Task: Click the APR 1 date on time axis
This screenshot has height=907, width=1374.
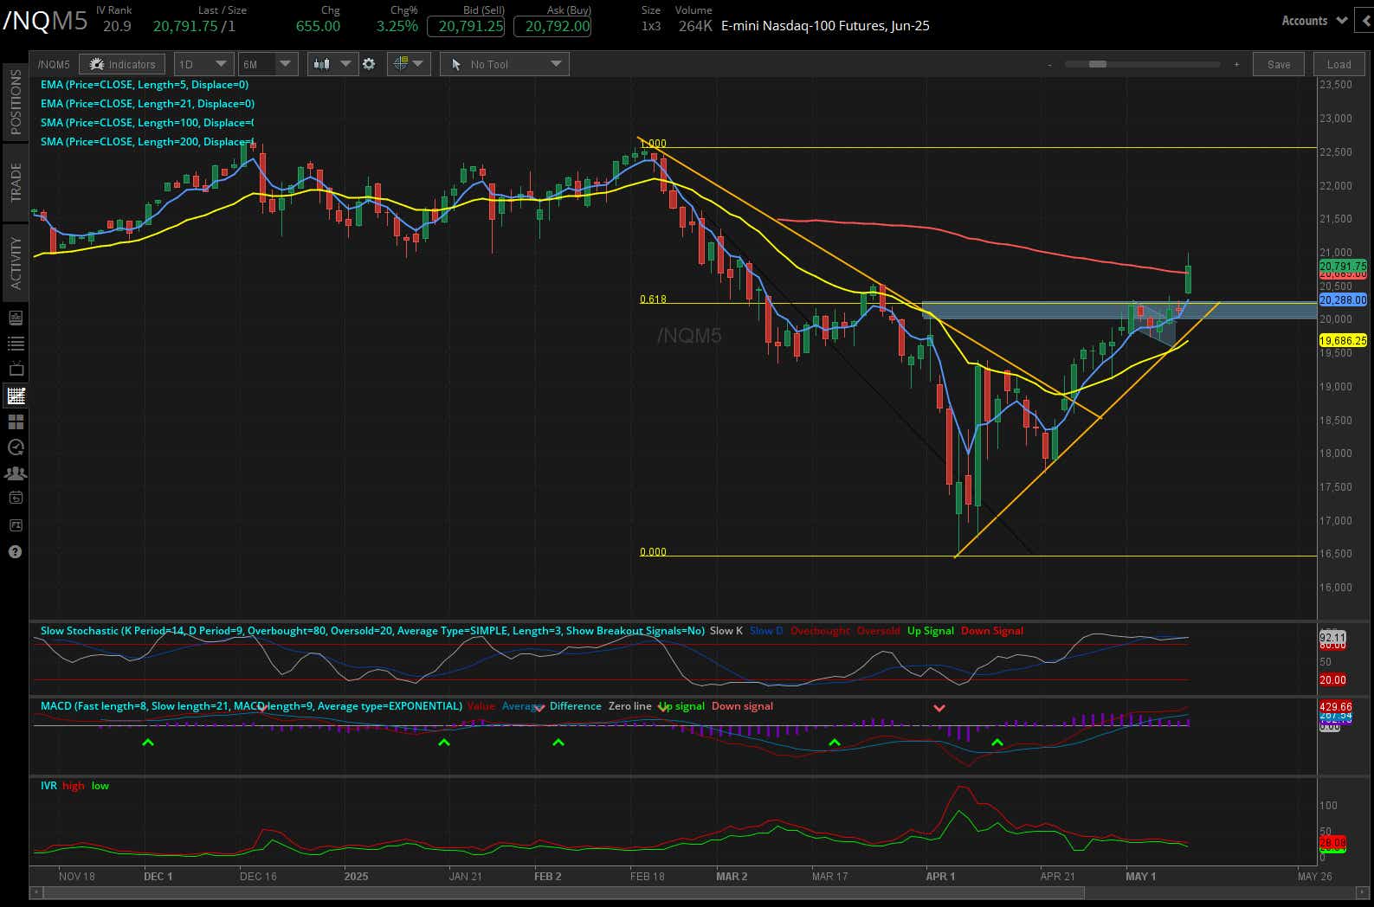Action: pos(940,876)
